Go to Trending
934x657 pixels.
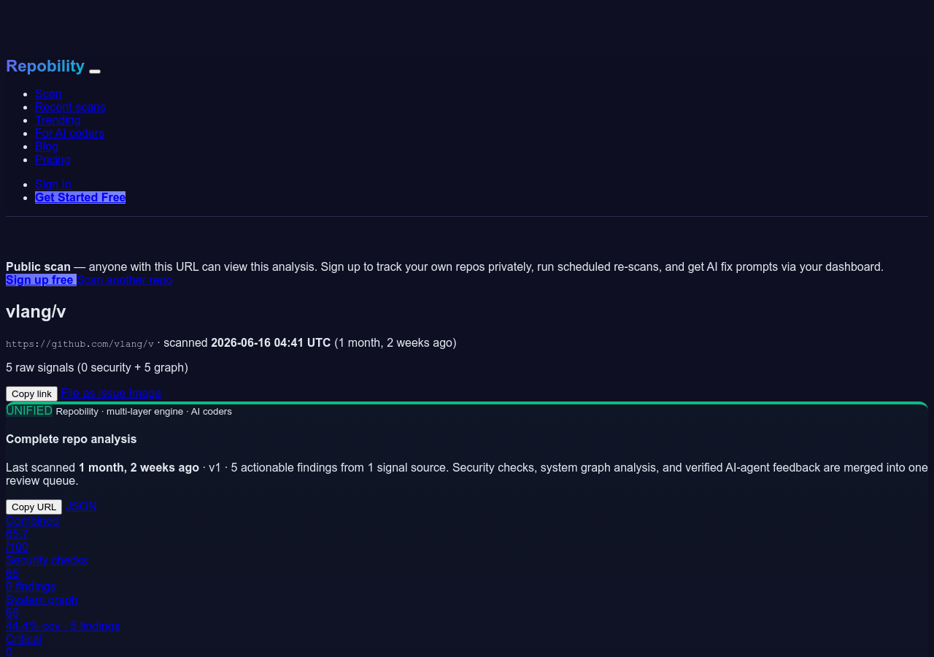58,120
